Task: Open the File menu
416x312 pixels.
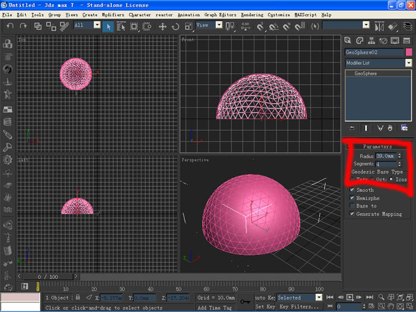Action: 7,15
